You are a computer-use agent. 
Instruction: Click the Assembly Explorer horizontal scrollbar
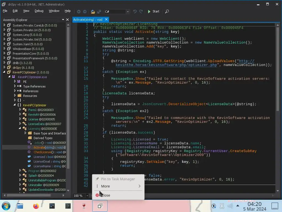click(29, 195)
